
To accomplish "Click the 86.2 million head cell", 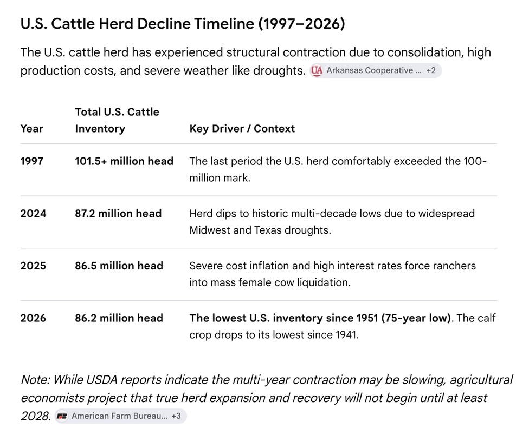I will click(119, 318).
